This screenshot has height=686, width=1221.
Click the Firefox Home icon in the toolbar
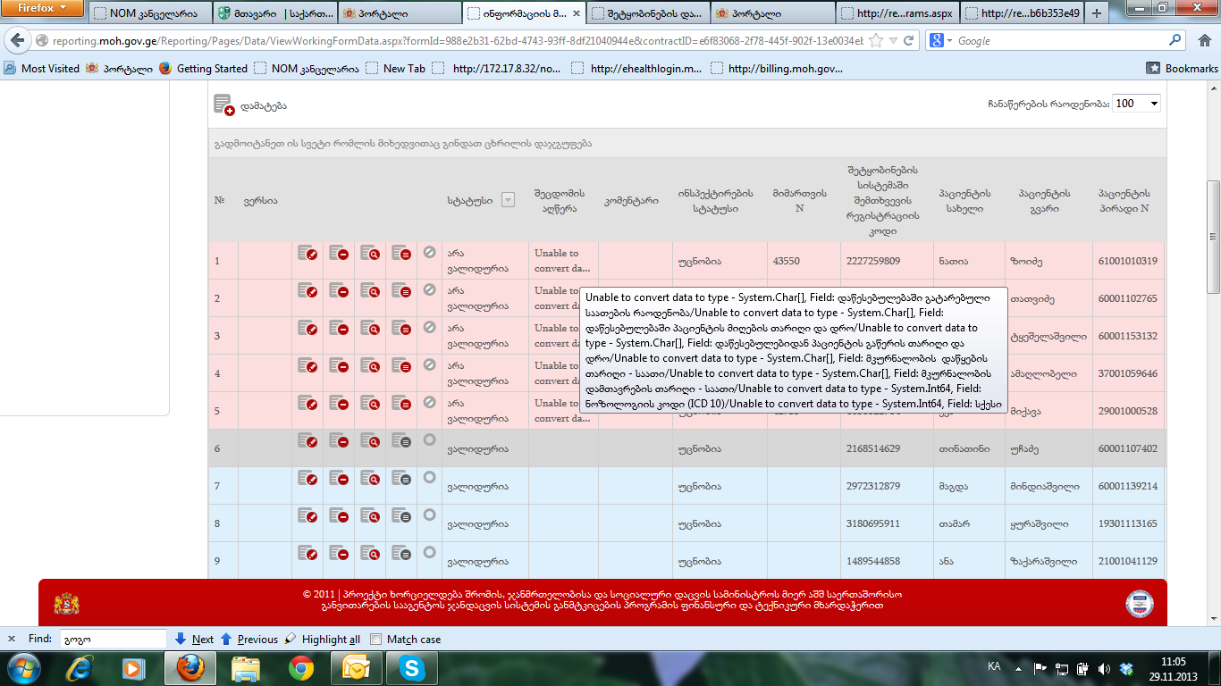(1204, 41)
